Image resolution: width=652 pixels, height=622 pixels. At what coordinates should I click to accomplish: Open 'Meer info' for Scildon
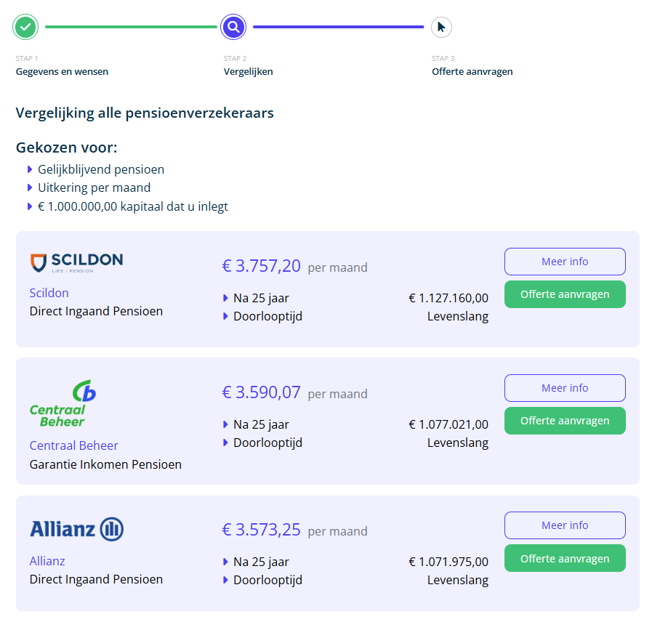pos(565,262)
